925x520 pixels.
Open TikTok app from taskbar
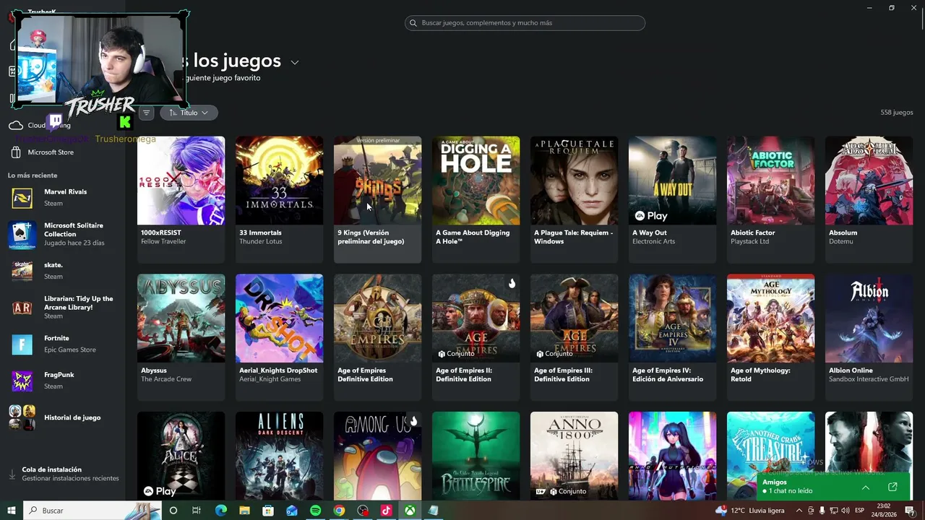pyautogui.click(x=386, y=511)
